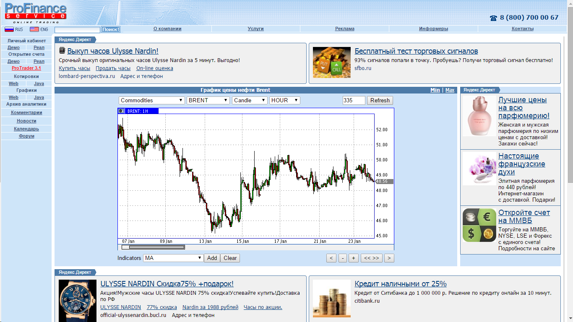The height and width of the screenshot is (322, 573).
Task: Open Реал under Личный кабинет
Action: tap(39, 48)
